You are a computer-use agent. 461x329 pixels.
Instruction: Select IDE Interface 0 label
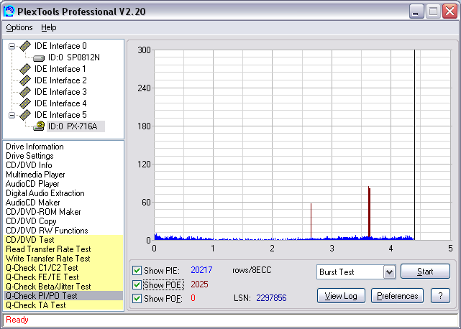pyautogui.click(x=60, y=46)
